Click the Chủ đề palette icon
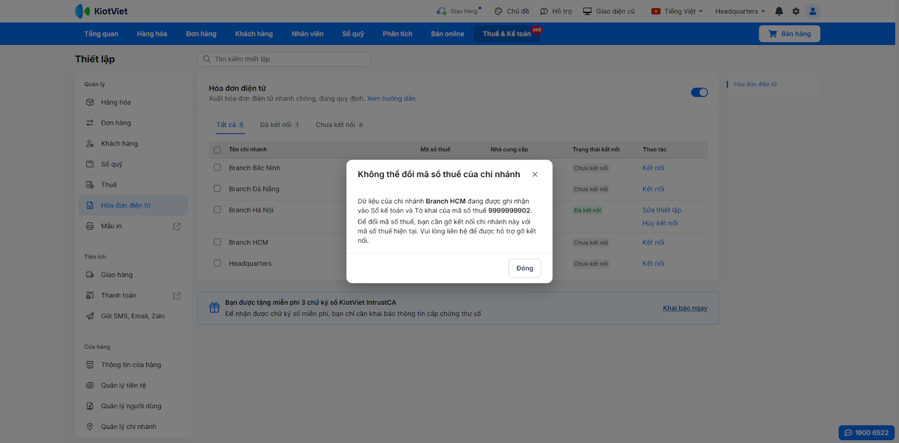Viewport: 899px width, 443px height. (498, 11)
